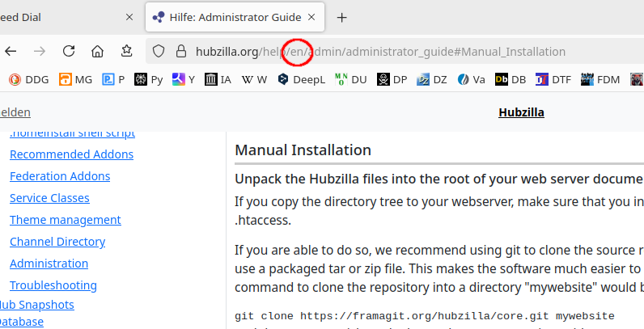Open the DDG bookmark
This screenshot has height=329, width=644.
click(29, 79)
